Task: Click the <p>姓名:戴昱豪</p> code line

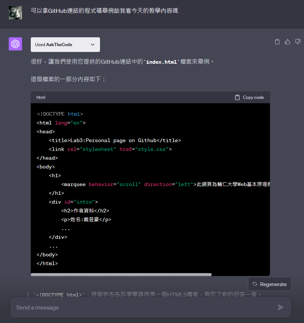Action: (x=86, y=220)
